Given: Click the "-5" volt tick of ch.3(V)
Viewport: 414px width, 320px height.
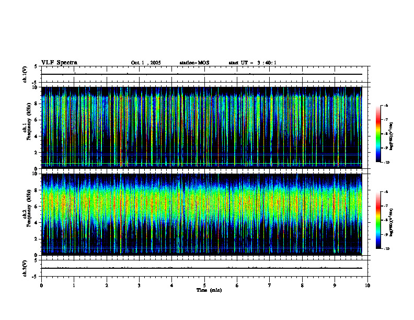Looking at the screenshot, I should point(35,277).
